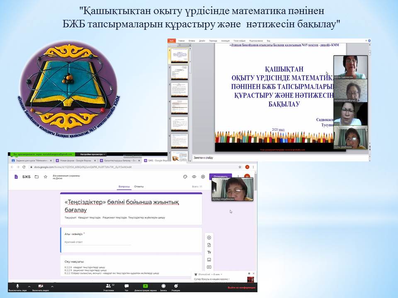398x298 pixels.
Task: Switch to the Ответы tab
Action: pos(139,187)
